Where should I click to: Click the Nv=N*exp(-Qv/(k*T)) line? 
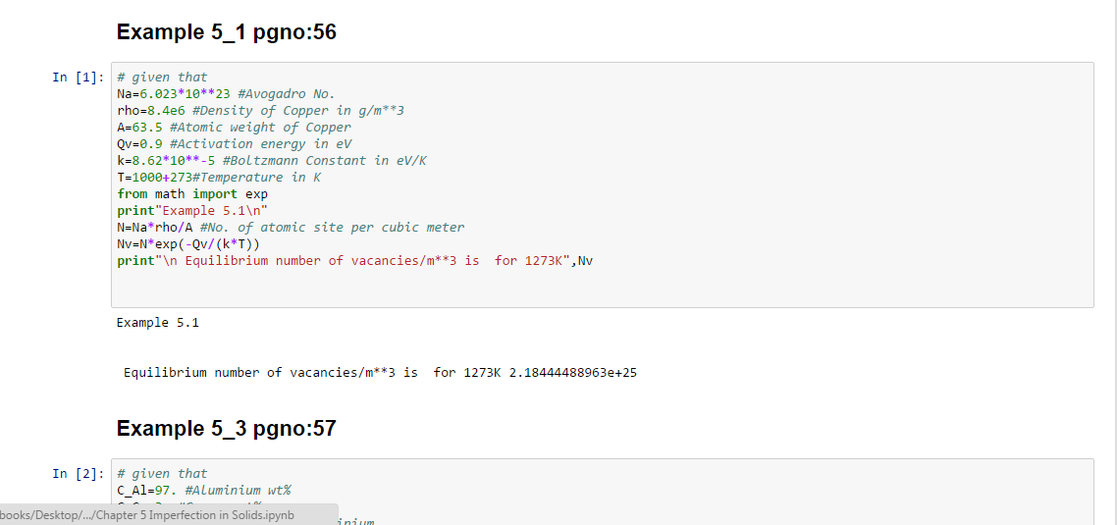(189, 244)
